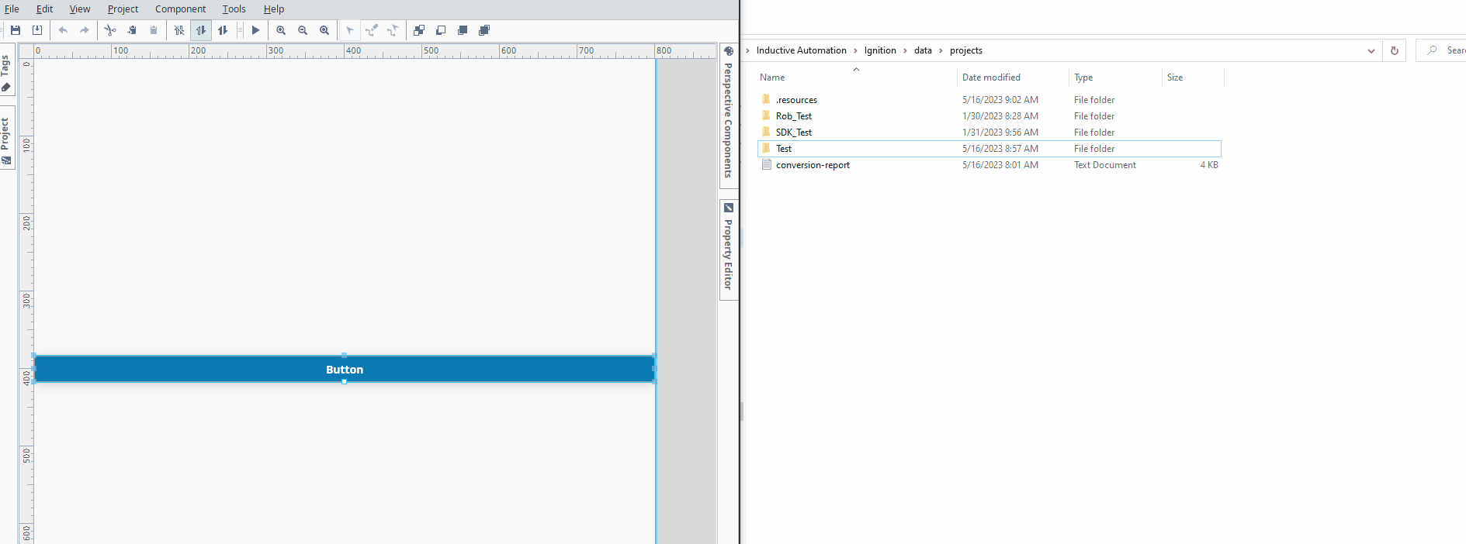Click the Save icon in the Designer toolbar
The height and width of the screenshot is (544, 1466).
[16, 30]
